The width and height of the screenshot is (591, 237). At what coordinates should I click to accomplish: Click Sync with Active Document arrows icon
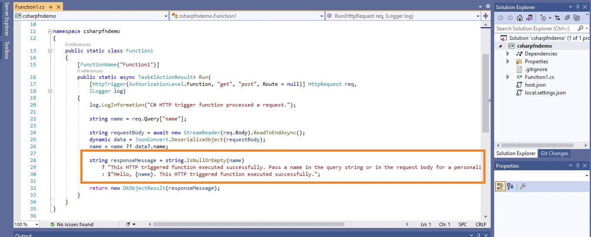coord(558,18)
